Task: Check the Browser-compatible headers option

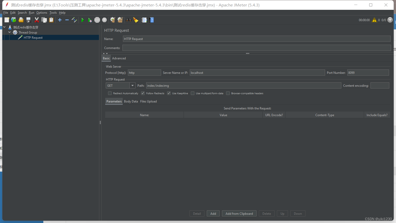Action: point(228,93)
